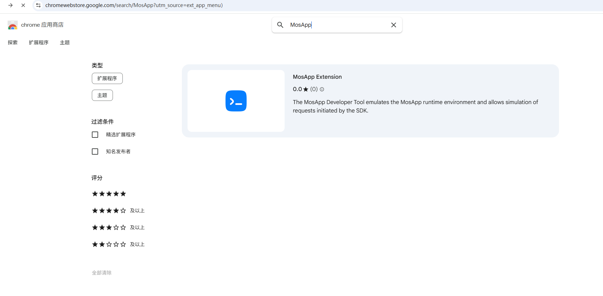The image size is (603, 296).
Task: Click the chrome 应用商店 title
Action: tap(42, 25)
